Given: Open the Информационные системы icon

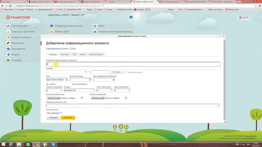Looking at the screenshot, I should [52, 26].
